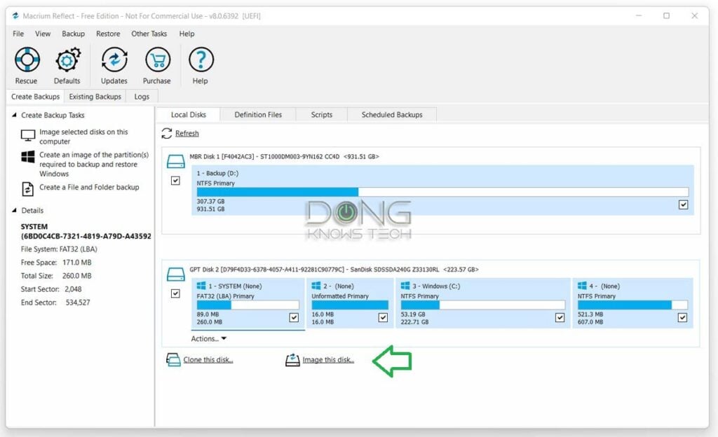Select the 3 - Windows (C:) partition label
The height and width of the screenshot is (437, 718).
(x=436, y=286)
